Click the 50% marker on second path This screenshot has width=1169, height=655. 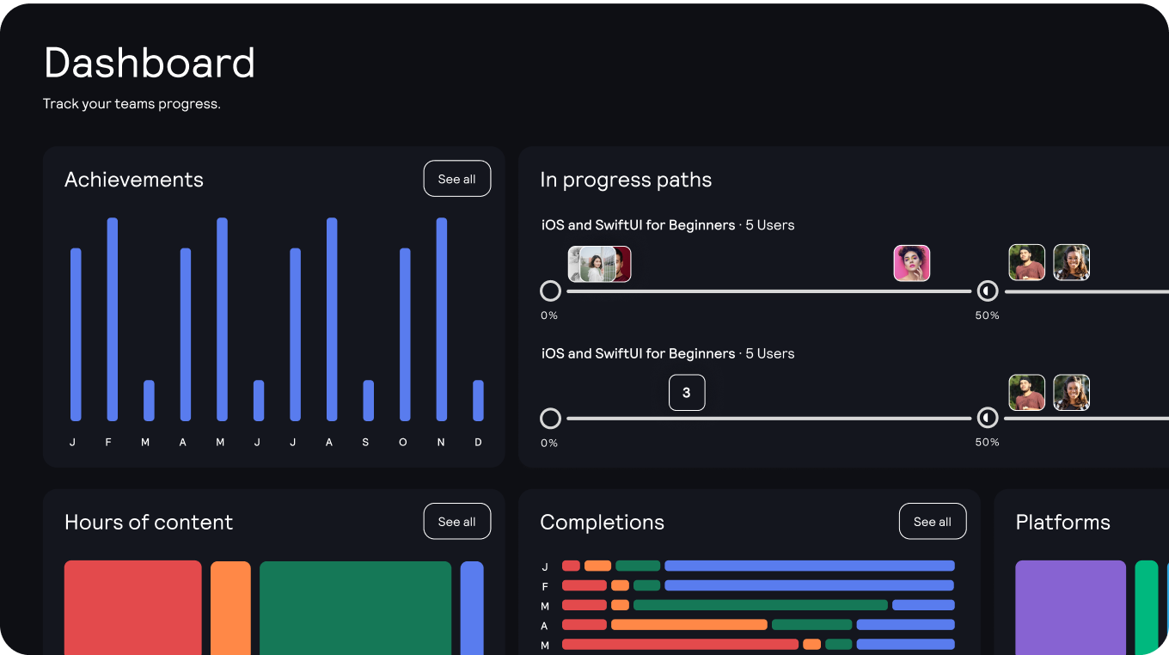(988, 419)
